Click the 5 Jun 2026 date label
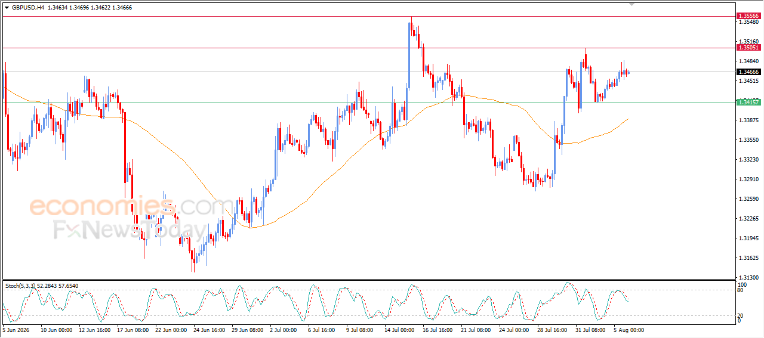 (x=16, y=330)
